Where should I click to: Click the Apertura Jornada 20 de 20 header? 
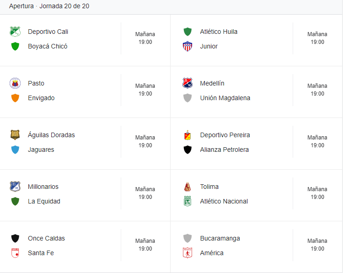(x=49, y=6)
